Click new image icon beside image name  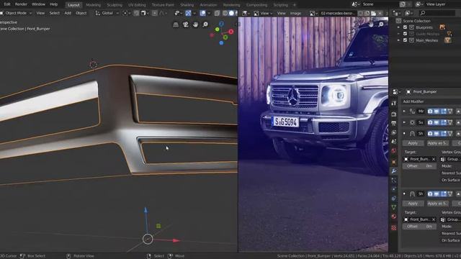(367, 13)
